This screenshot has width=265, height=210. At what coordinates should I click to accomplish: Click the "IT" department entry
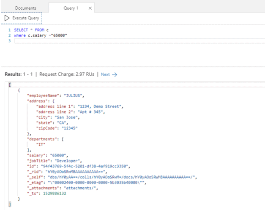[x=41, y=144]
